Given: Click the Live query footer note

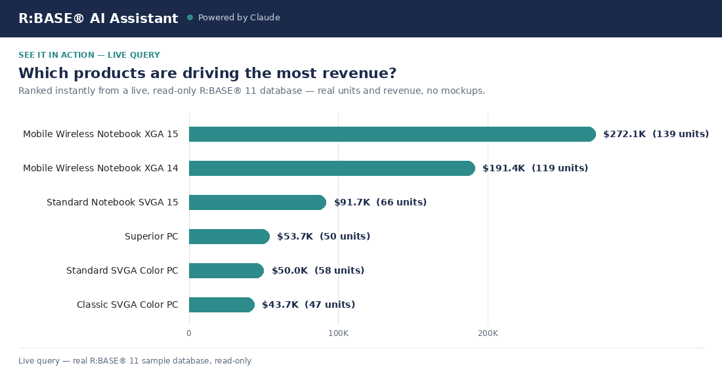Looking at the screenshot, I should click(x=135, y=361).
